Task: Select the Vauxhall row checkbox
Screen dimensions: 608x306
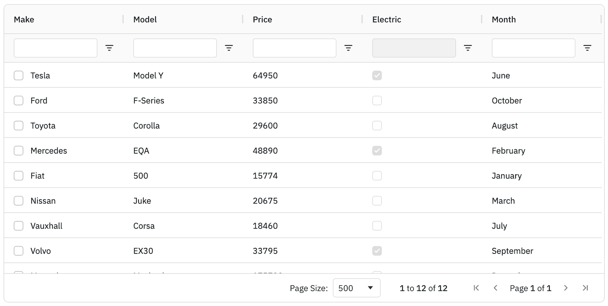Action: pyautogui.click(x=19, y=226)
